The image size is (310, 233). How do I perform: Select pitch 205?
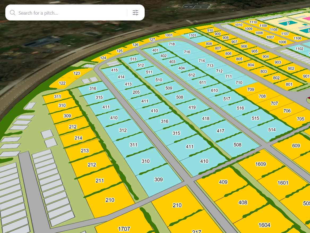click(136, 92)
